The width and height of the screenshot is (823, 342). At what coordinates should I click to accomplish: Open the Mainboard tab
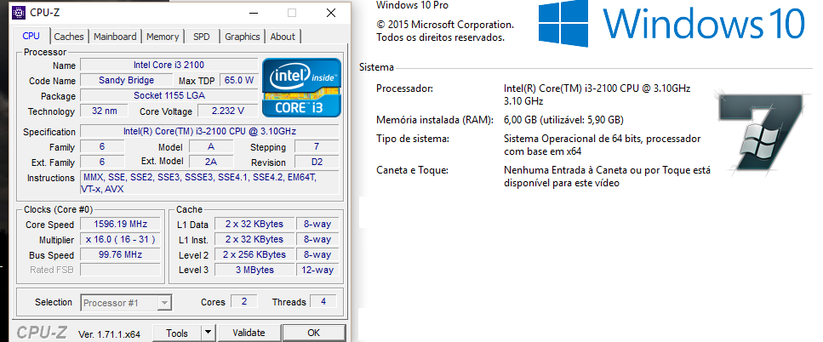pos(115,37)
